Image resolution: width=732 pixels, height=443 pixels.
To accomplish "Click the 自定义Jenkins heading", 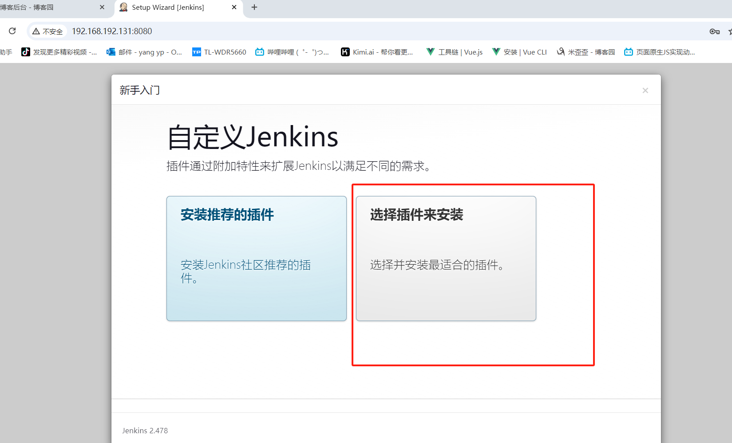I will [253, 137].
